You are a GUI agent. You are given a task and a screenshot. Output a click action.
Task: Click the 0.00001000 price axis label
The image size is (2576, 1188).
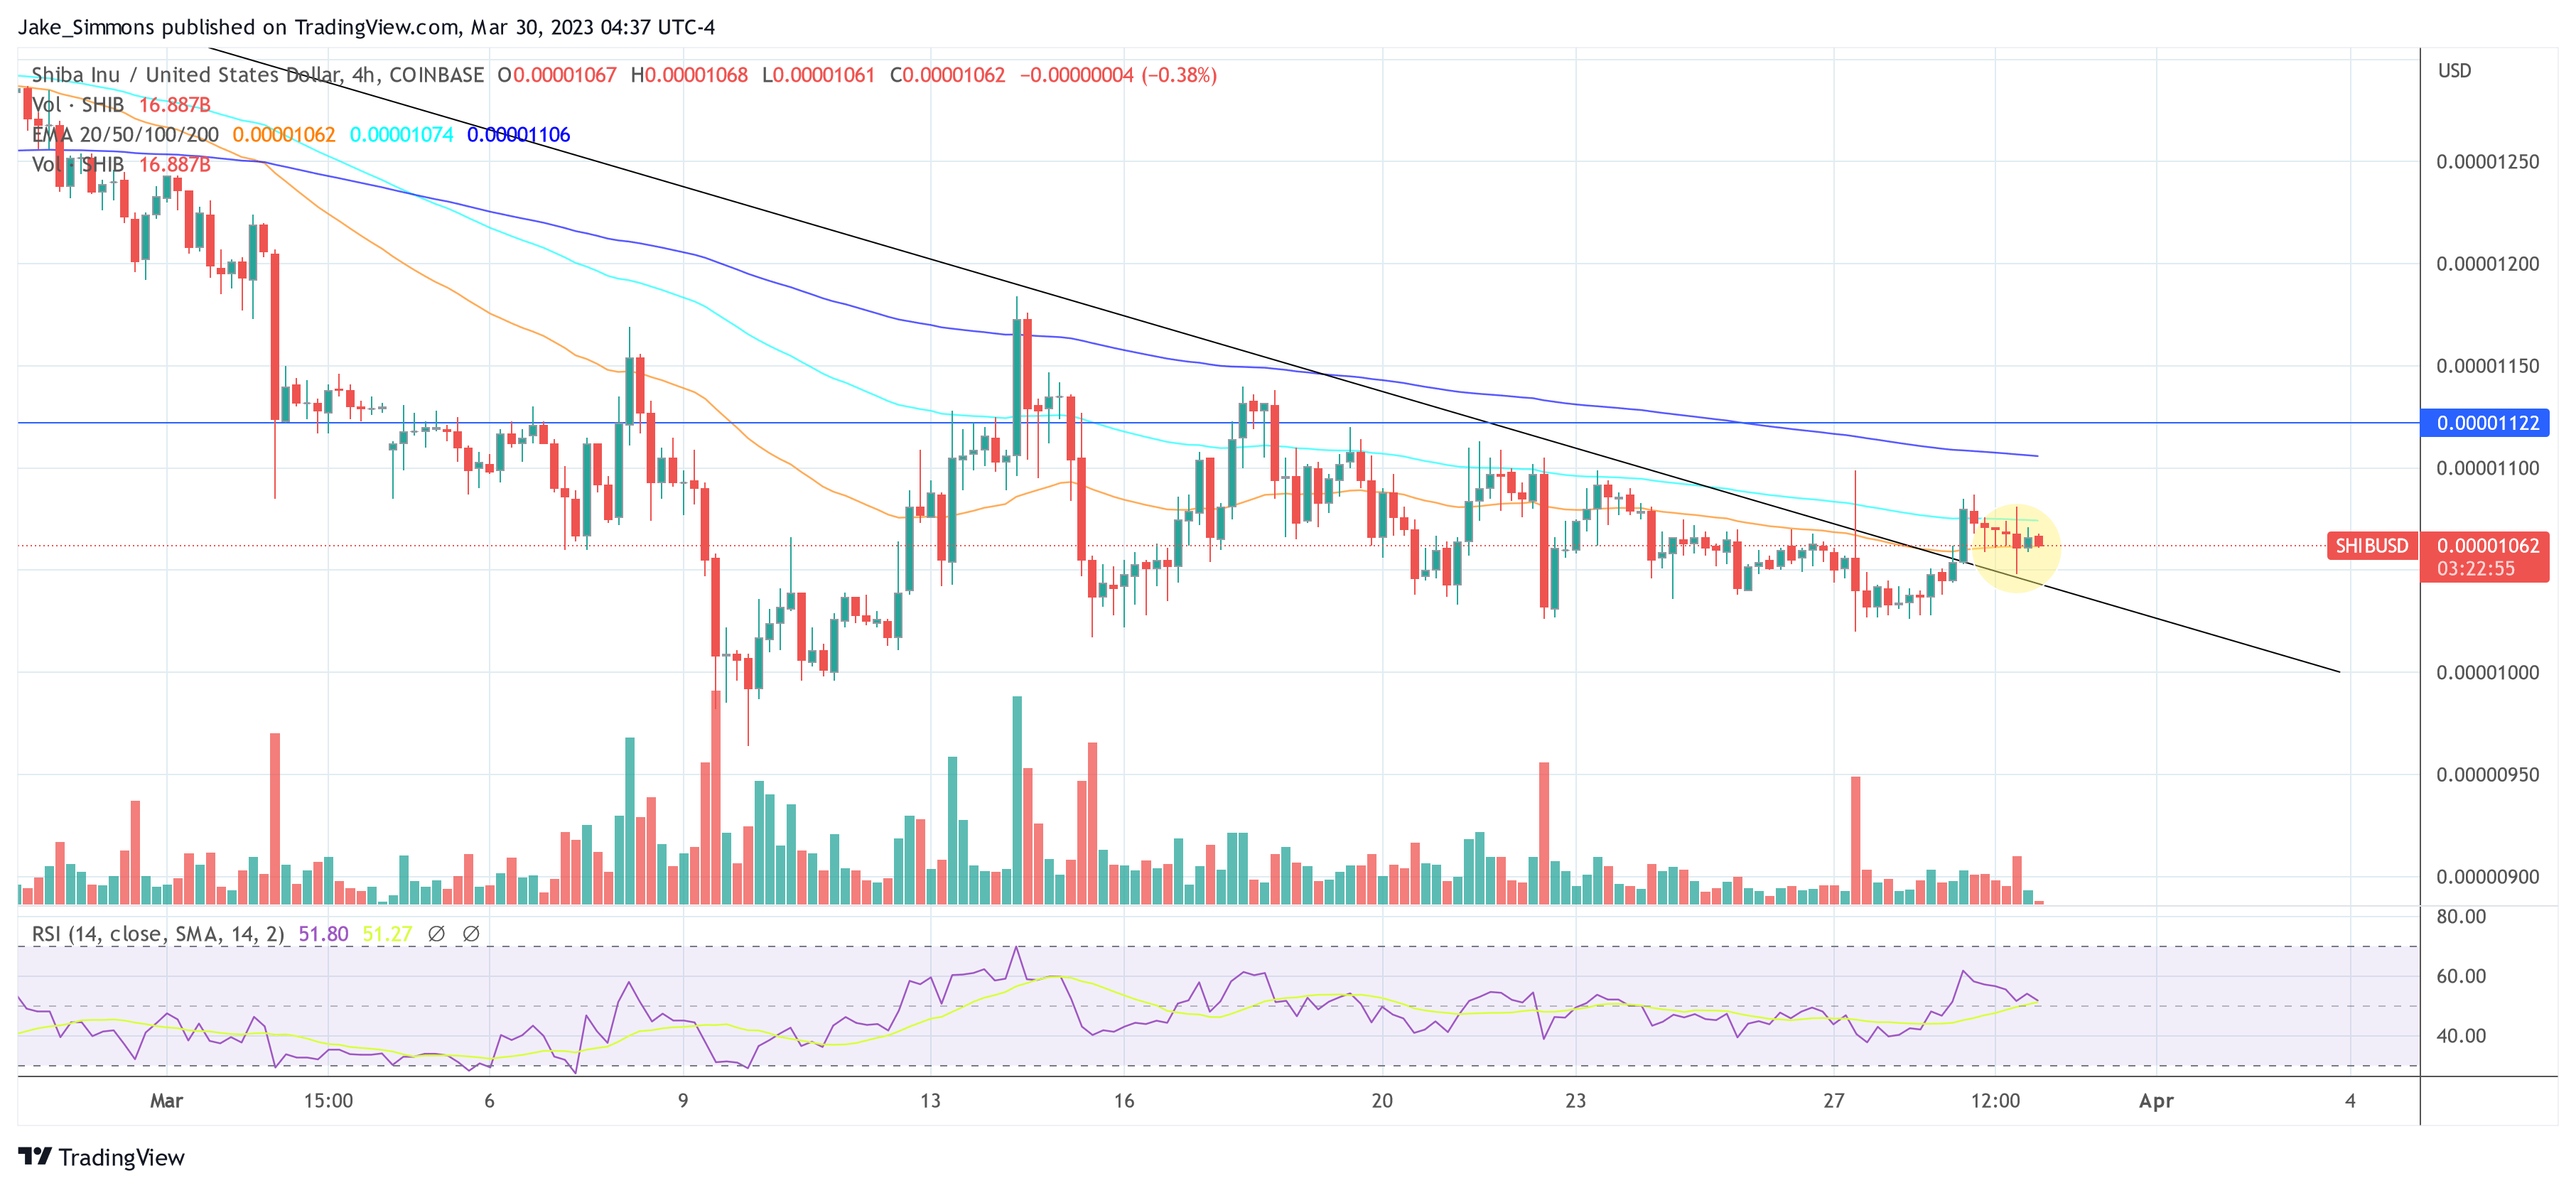[2487, 673]
